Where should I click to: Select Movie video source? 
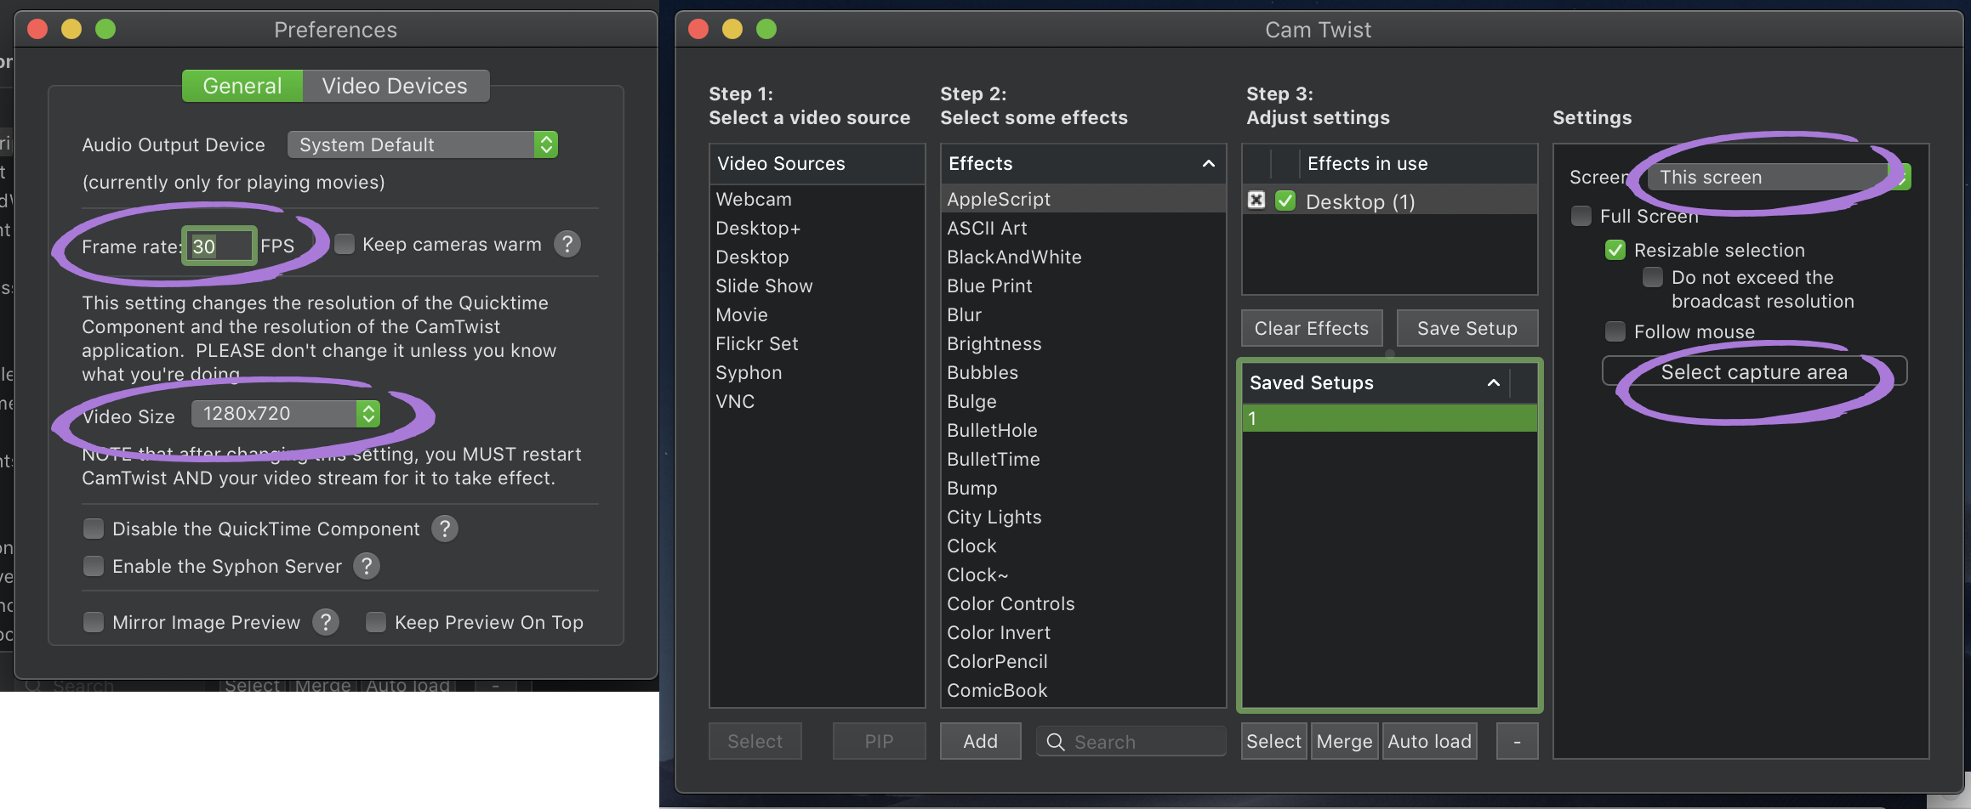(817, 314)
